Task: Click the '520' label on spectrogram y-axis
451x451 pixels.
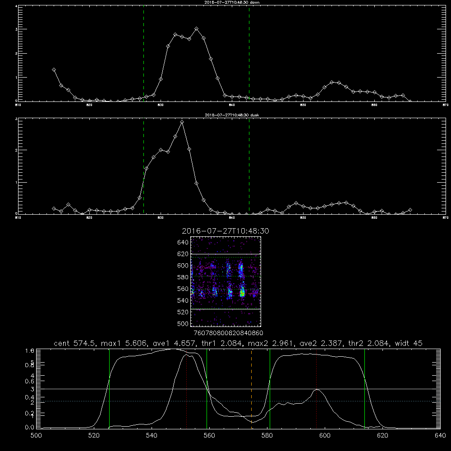Action: pyautogui.click(x=183, y=312)
